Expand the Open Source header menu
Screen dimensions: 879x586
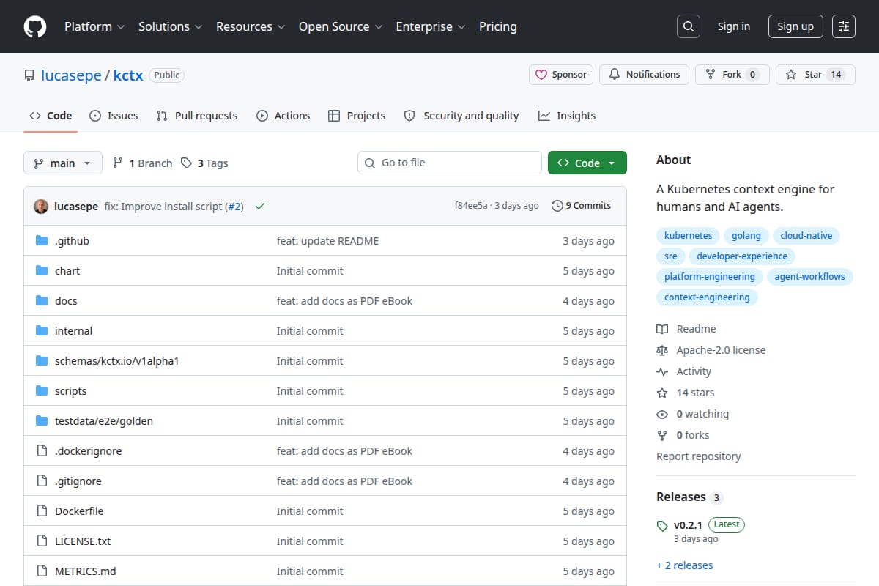tap(341, 26)
